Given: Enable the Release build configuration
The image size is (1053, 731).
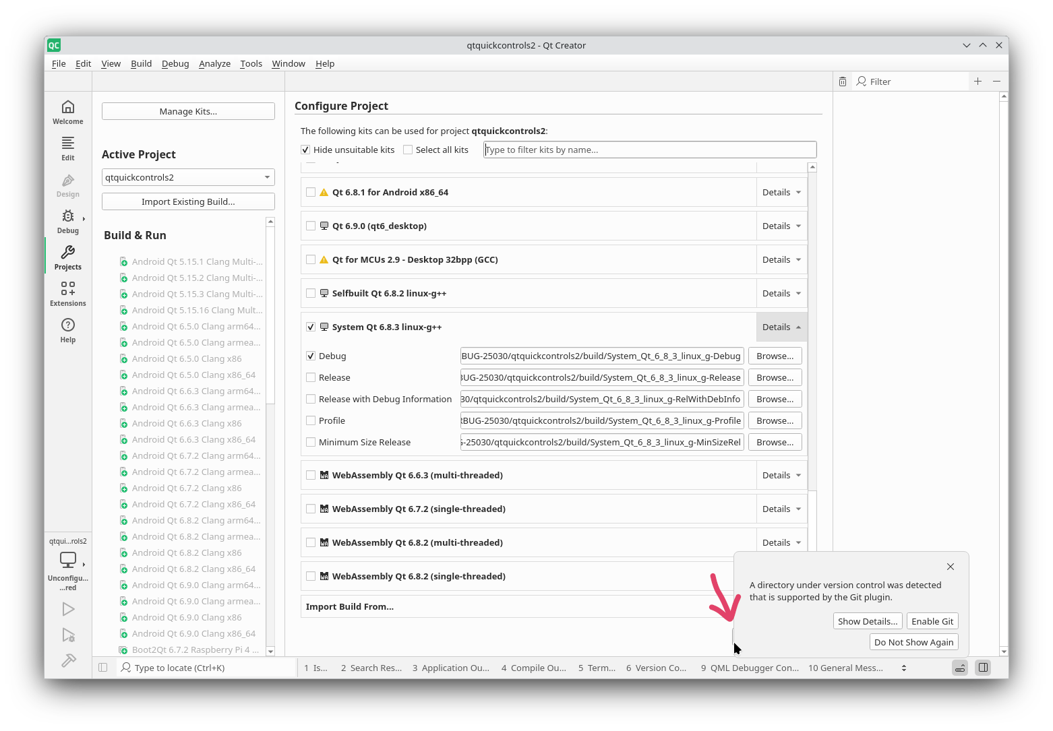Looking at the screenshot, I should (x=311, y=377).
